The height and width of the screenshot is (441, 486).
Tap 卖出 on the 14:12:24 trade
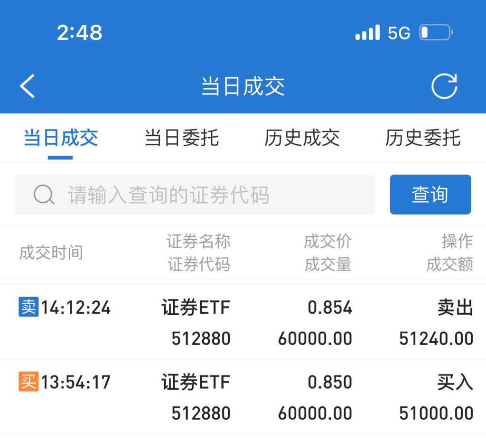(x=456, y=308)
